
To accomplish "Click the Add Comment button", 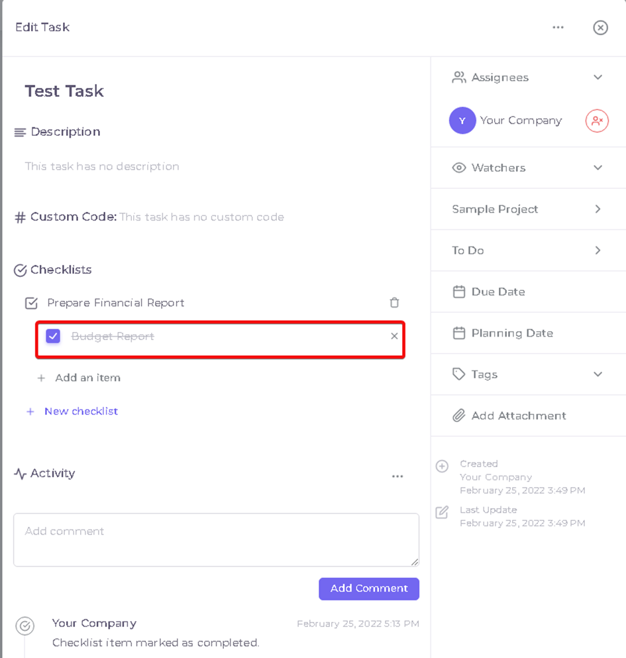I will (369, 589).
